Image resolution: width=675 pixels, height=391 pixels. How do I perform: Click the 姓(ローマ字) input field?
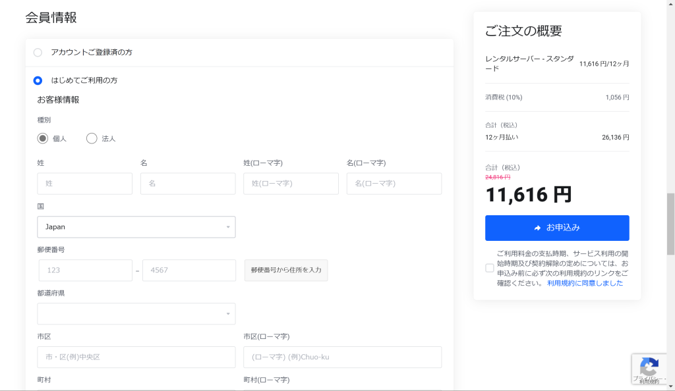tap(291, 184)
